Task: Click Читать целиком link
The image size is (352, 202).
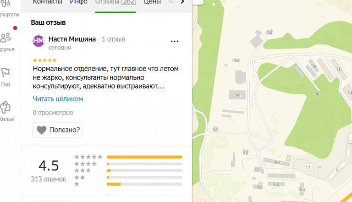Action: (x=58, y=99)
